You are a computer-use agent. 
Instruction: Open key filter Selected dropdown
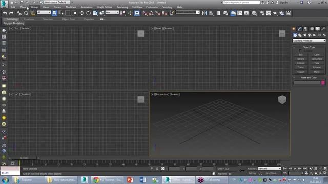(x=270, y=168)
